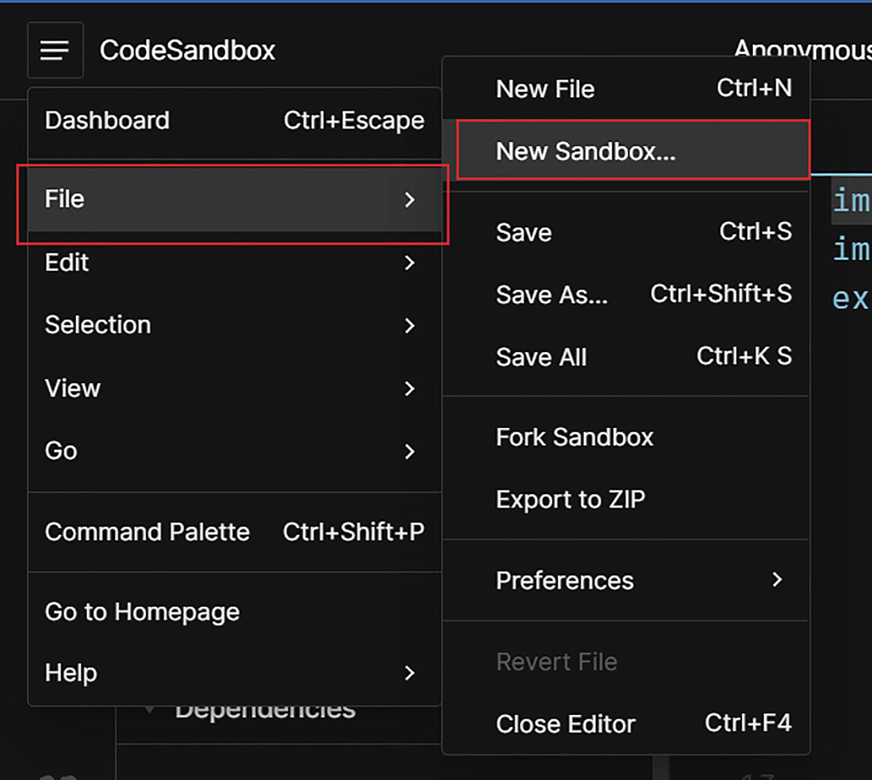Viewport: 872px width, 780px height.
Task: Open the Go submenu
Action: coord(61,450)
